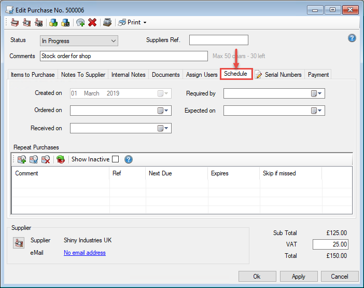
Task: Click the supplier details icon
Action: [19, 242]
